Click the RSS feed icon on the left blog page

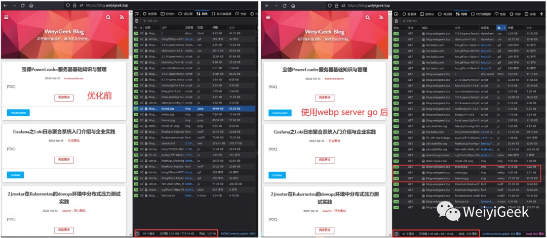click(x=122, y=17)
